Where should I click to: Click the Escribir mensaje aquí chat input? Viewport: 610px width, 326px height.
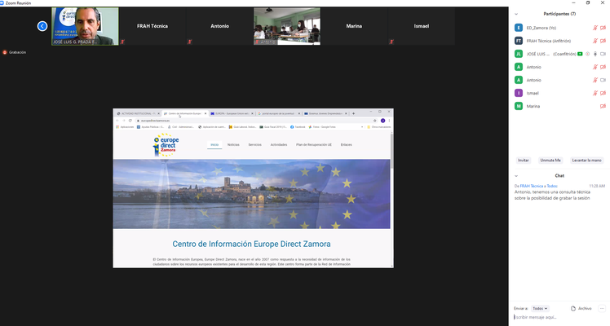click(x=559, y=317)
